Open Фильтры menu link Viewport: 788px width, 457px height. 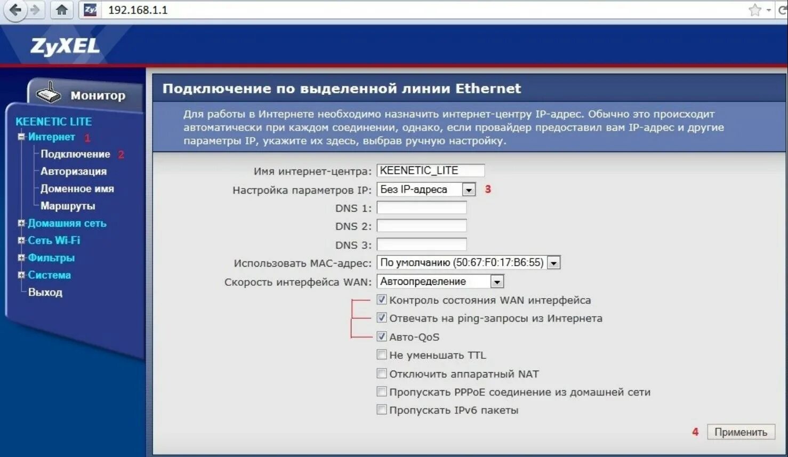coord(51,258)
